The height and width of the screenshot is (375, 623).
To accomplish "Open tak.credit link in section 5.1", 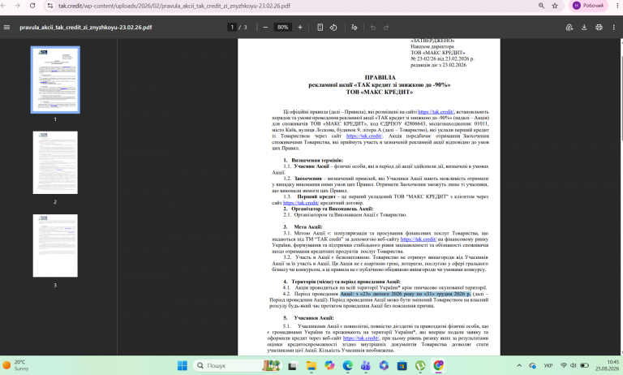I will point(361,338).
